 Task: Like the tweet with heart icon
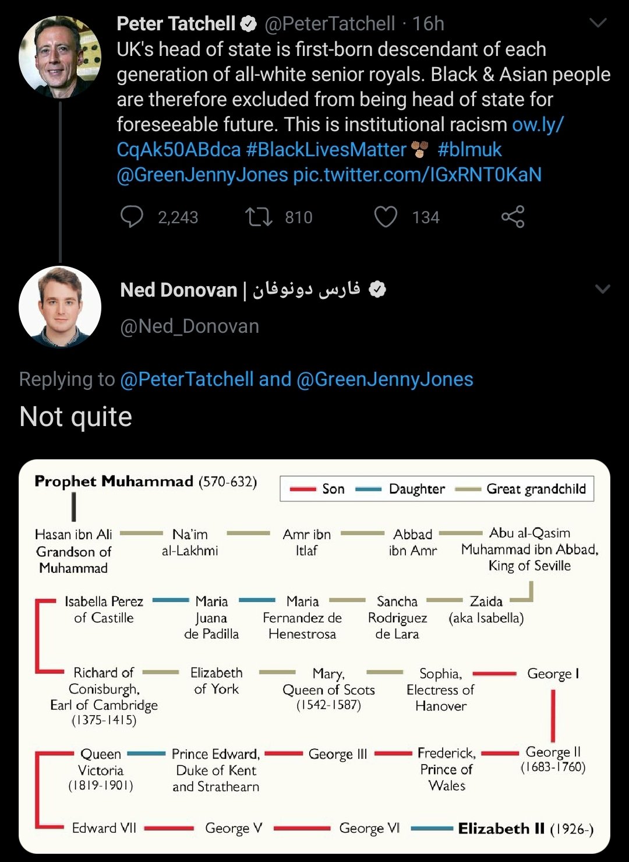coord(386,217)
